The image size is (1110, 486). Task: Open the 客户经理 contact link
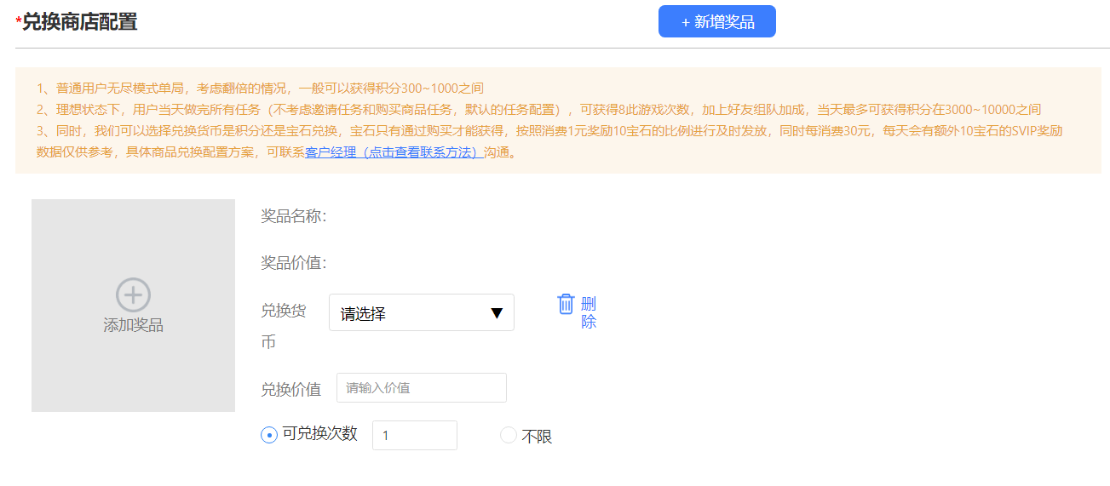pos(394,153)
